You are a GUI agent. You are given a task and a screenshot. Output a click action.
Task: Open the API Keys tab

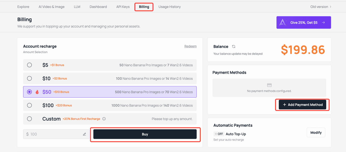point(123,7)
